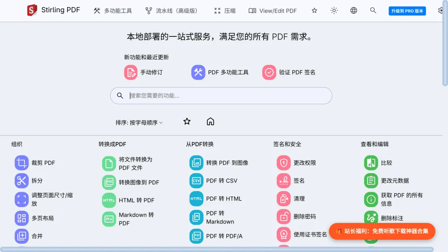This screenshot has width=448, height=252.
Task: Click the 使用证书签名 icon
Action: click(284, 235)
